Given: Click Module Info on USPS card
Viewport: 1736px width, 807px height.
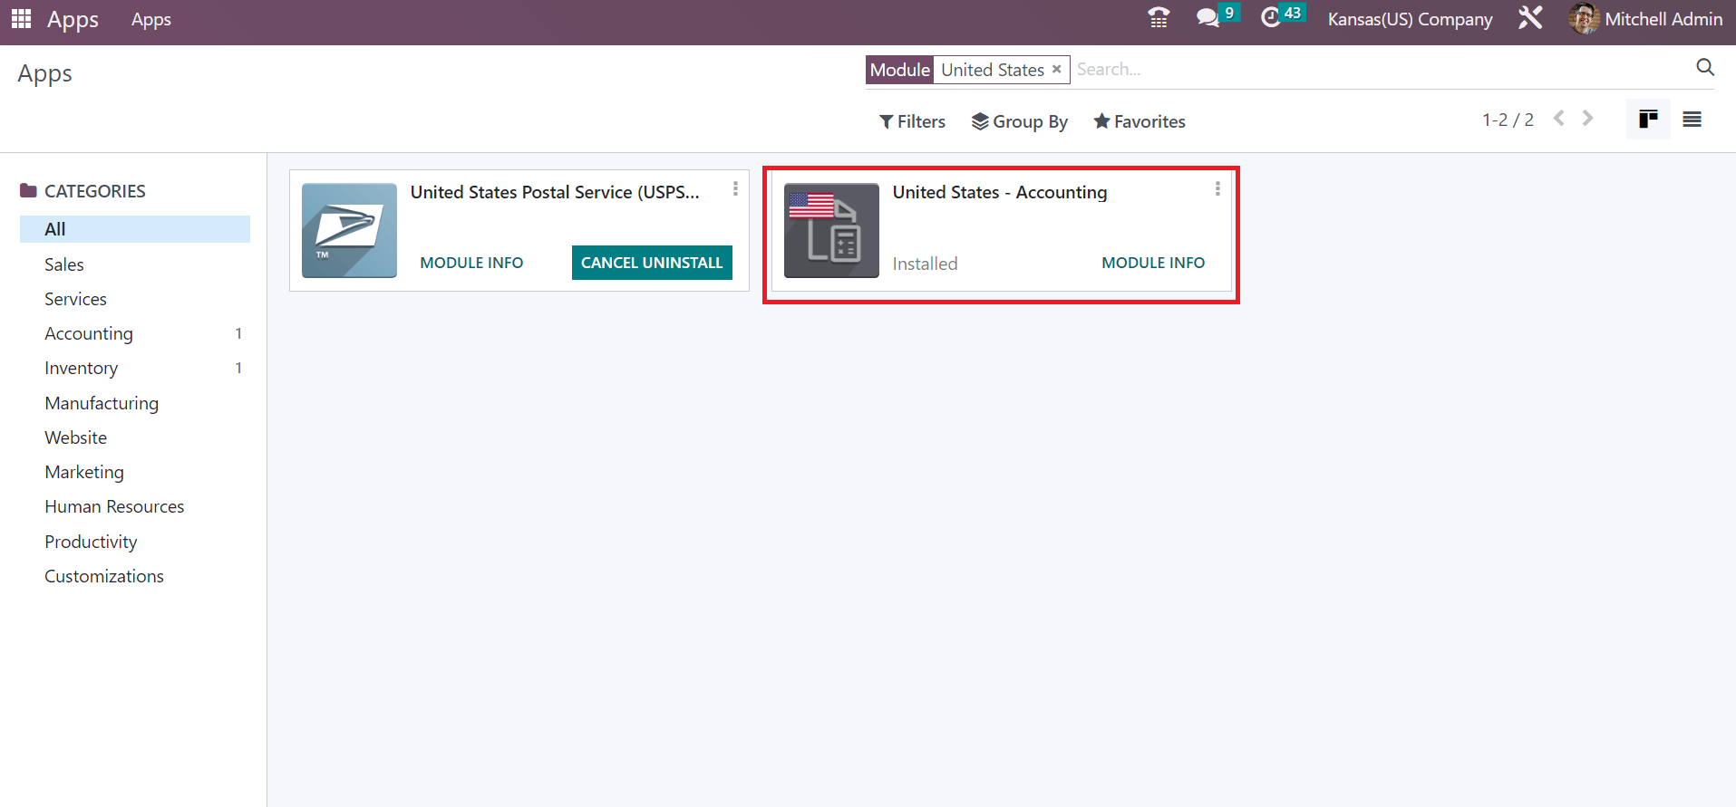Looking at the screenshot, I should pos(471,263).
